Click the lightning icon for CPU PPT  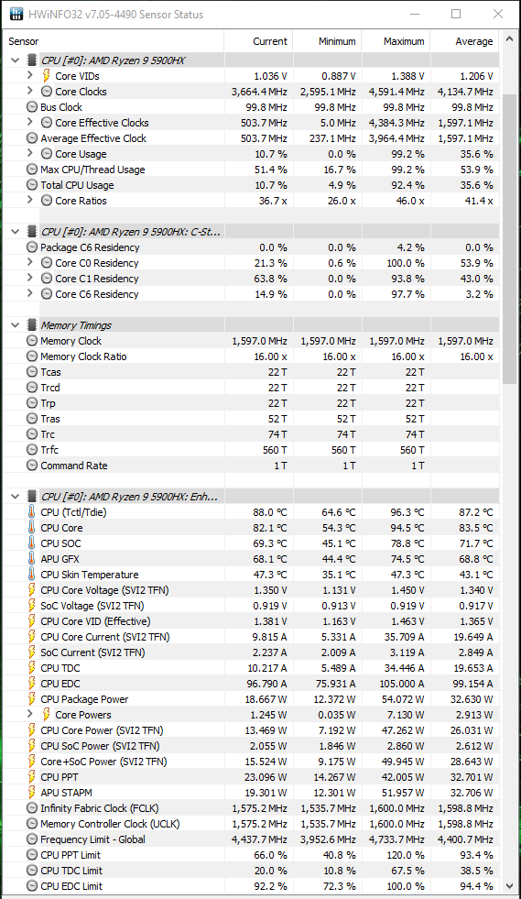coord(32,777)
